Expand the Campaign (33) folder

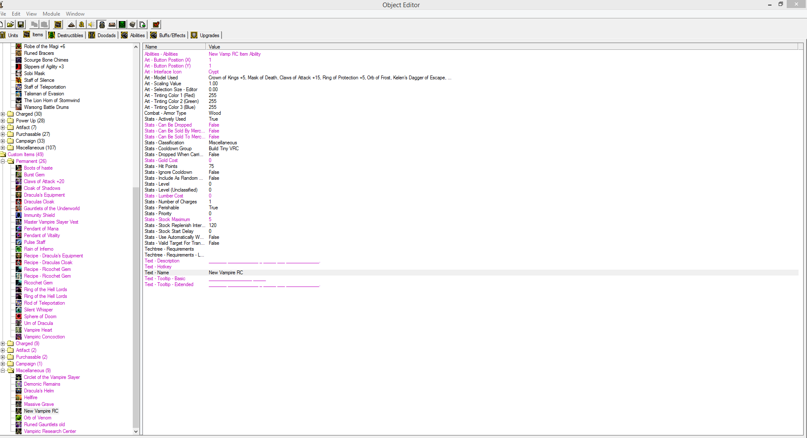[3, 141]
